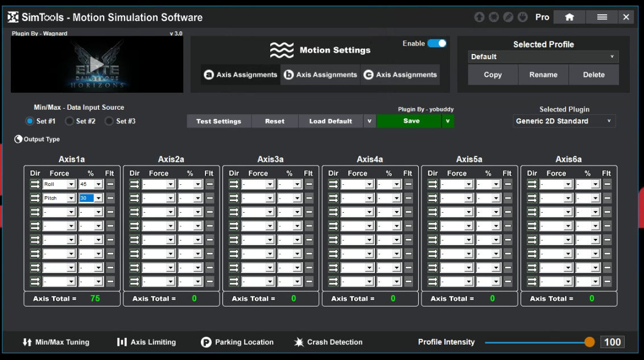Click the Output Type icon
Screen dimensions: 644x360
coord(19,139)
